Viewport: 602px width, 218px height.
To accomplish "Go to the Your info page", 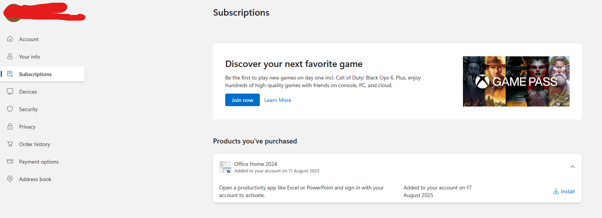I will point(29,57).
